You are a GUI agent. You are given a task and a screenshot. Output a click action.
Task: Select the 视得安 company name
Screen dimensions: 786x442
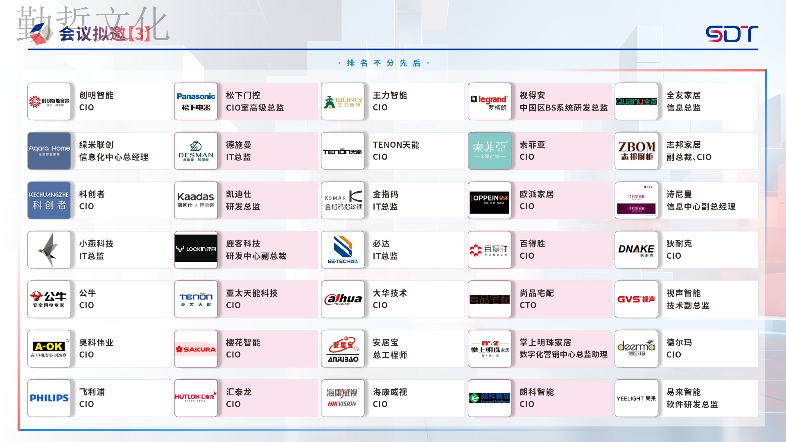click(x=532, y=95)
